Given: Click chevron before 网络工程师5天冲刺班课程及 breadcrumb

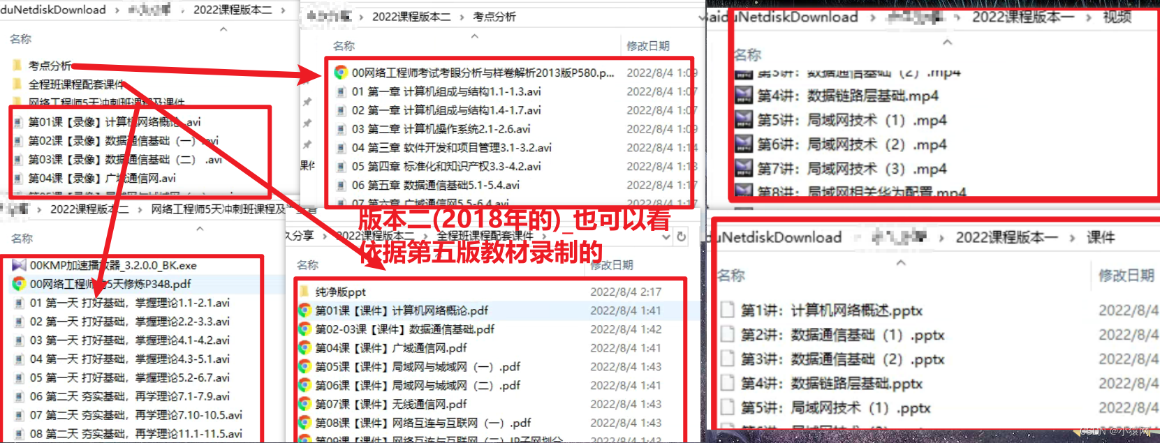Looking at the screenshot, I should click(x=140, y=209).
